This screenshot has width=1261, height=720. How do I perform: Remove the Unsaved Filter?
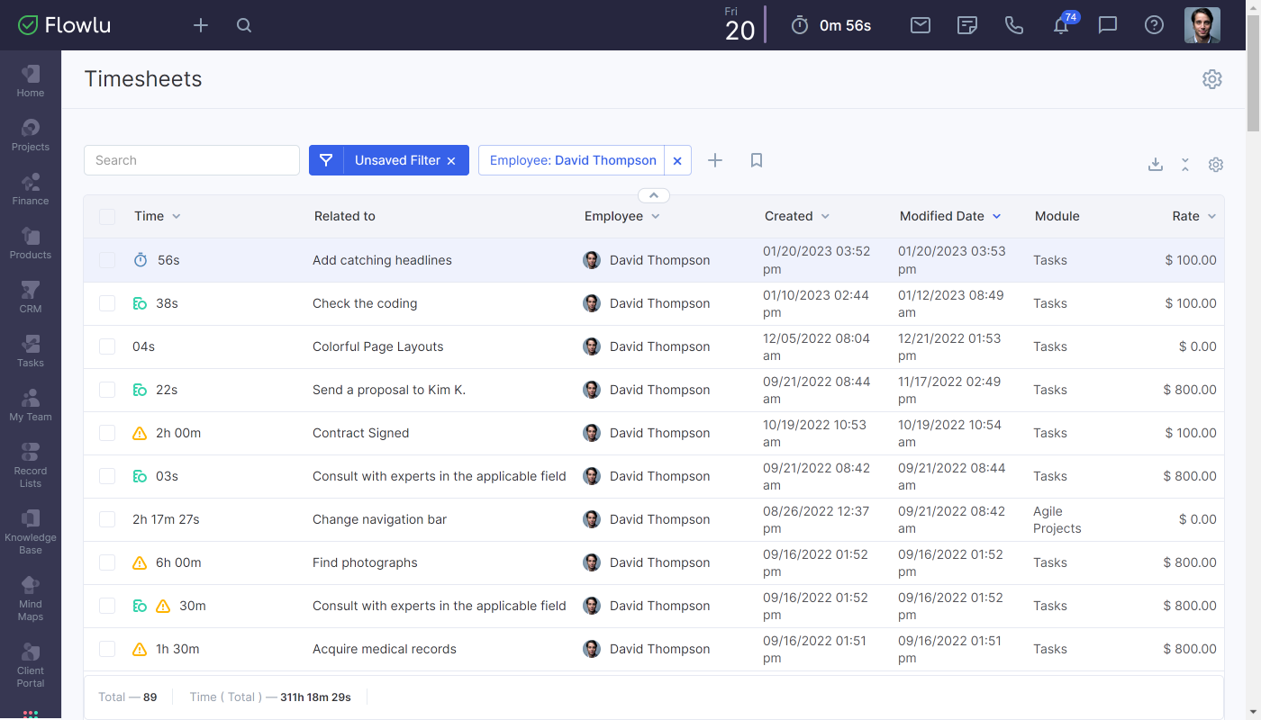(x=451, y=161)
